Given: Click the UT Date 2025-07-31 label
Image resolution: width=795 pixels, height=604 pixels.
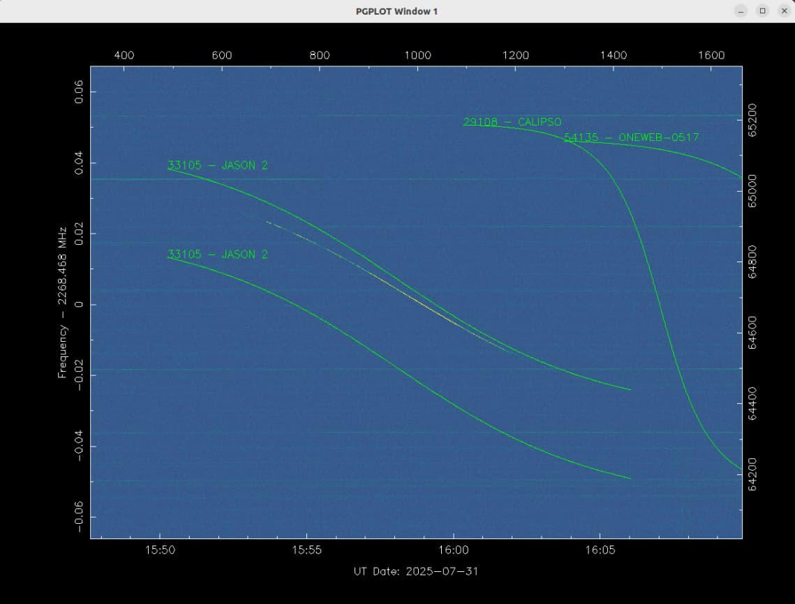Looking at the screenshot, I should click(x=416, y=572).
